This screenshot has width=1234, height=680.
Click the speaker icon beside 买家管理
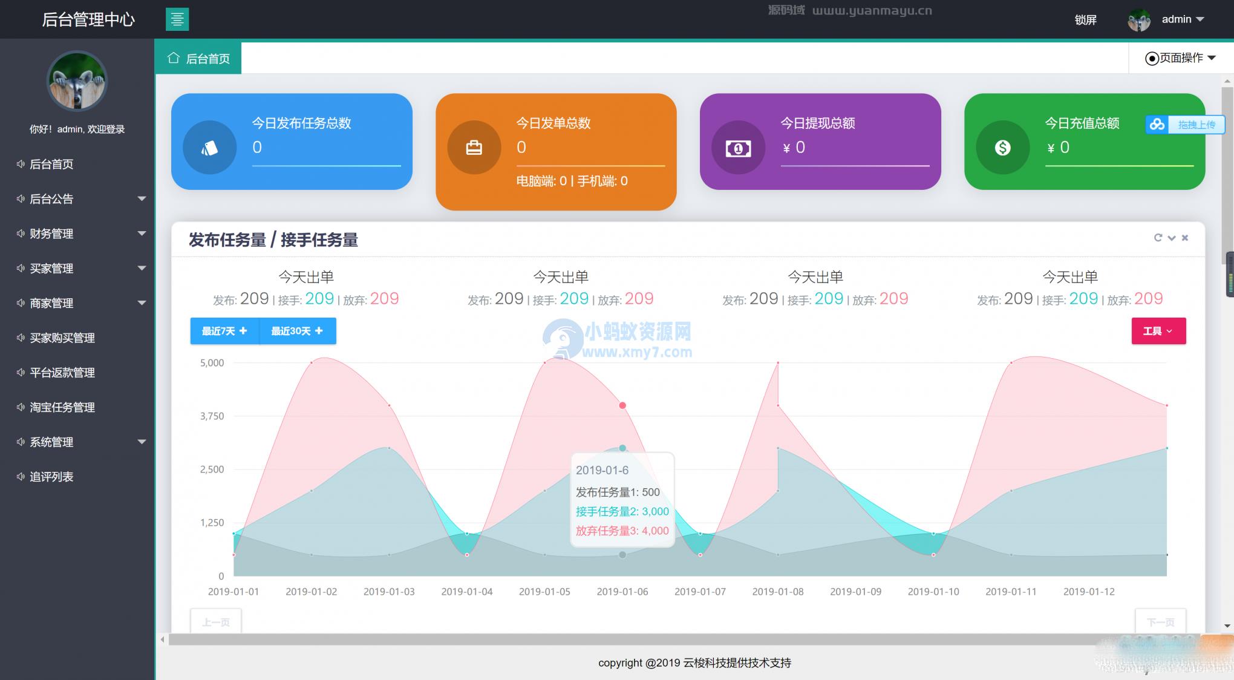click(x=21, y=268)
